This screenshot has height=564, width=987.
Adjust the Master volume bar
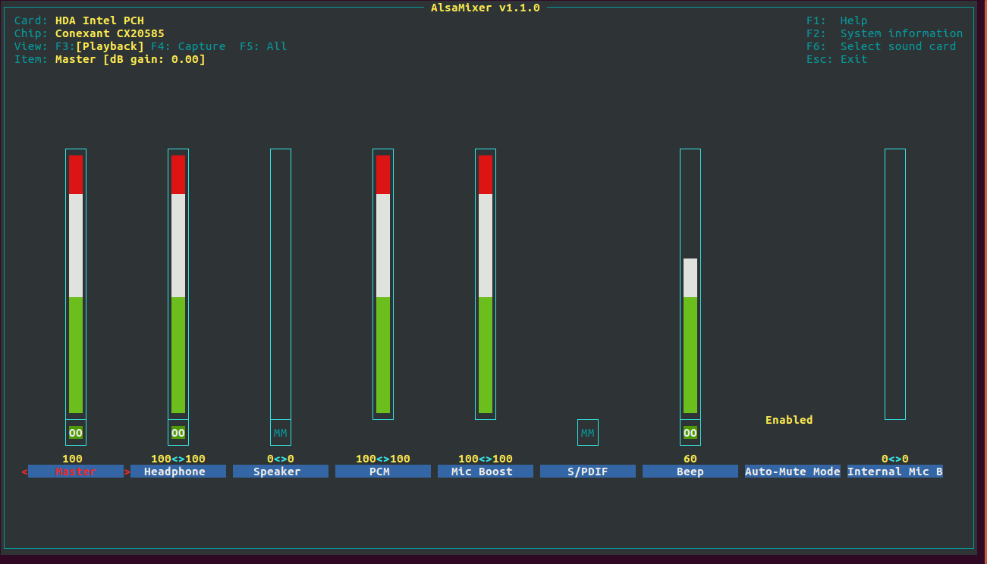76,284
